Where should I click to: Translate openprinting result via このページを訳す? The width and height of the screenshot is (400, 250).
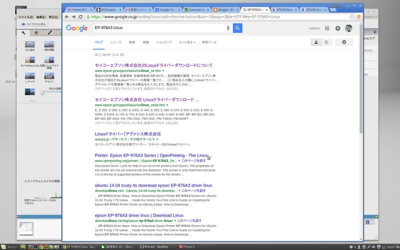click(x=193, y=161)
